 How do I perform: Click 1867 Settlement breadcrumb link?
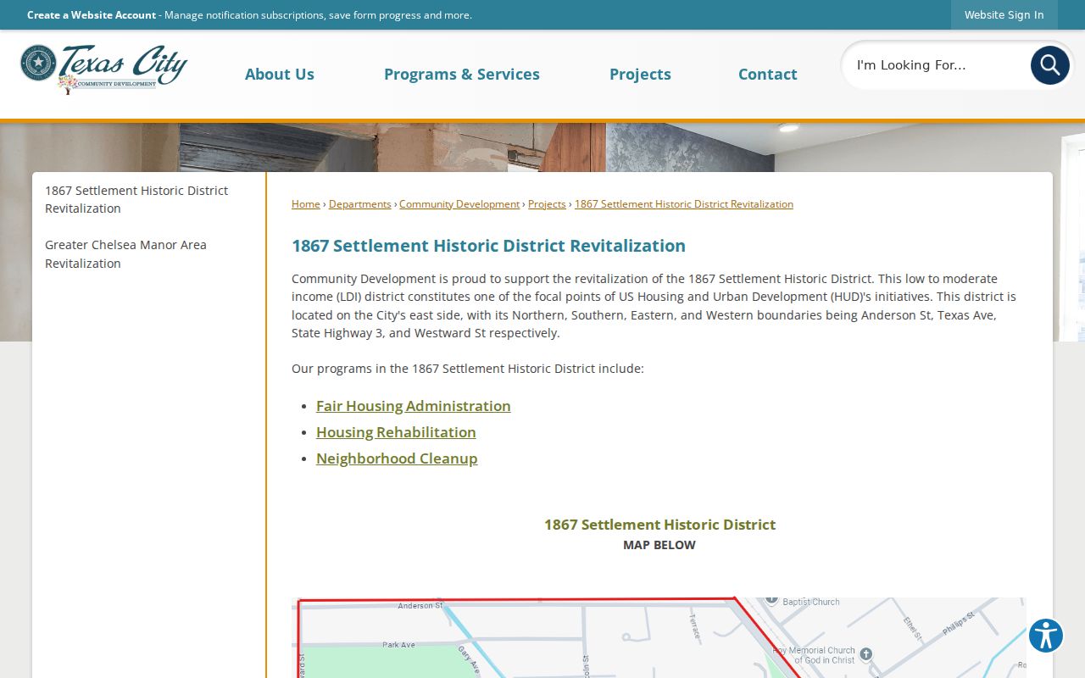[684, 204]
